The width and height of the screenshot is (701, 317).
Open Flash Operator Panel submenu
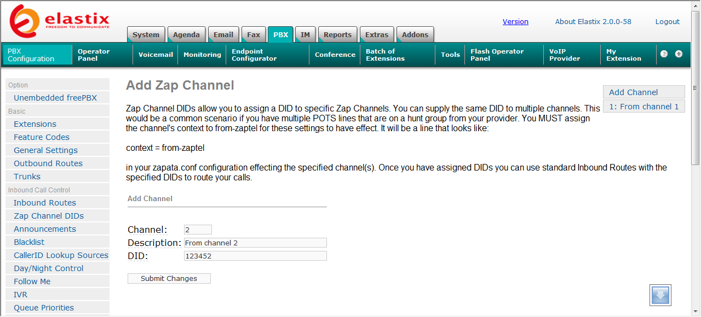pos(505,55)
